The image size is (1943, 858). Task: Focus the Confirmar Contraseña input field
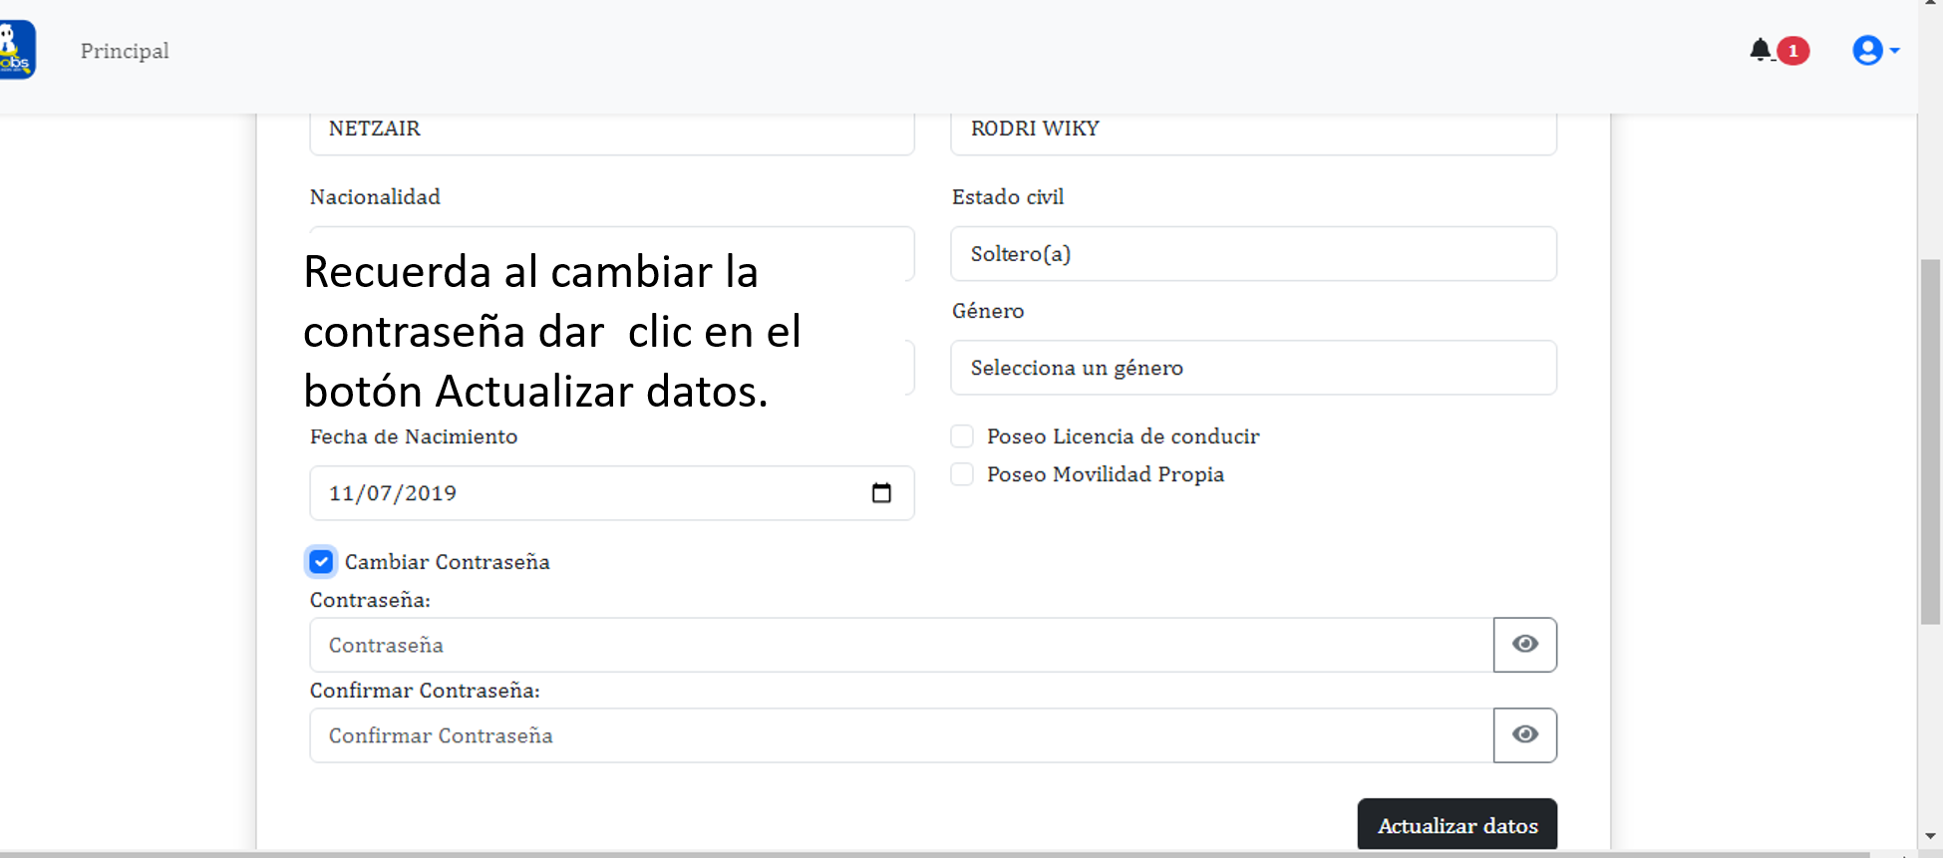(x=901, y=735)
